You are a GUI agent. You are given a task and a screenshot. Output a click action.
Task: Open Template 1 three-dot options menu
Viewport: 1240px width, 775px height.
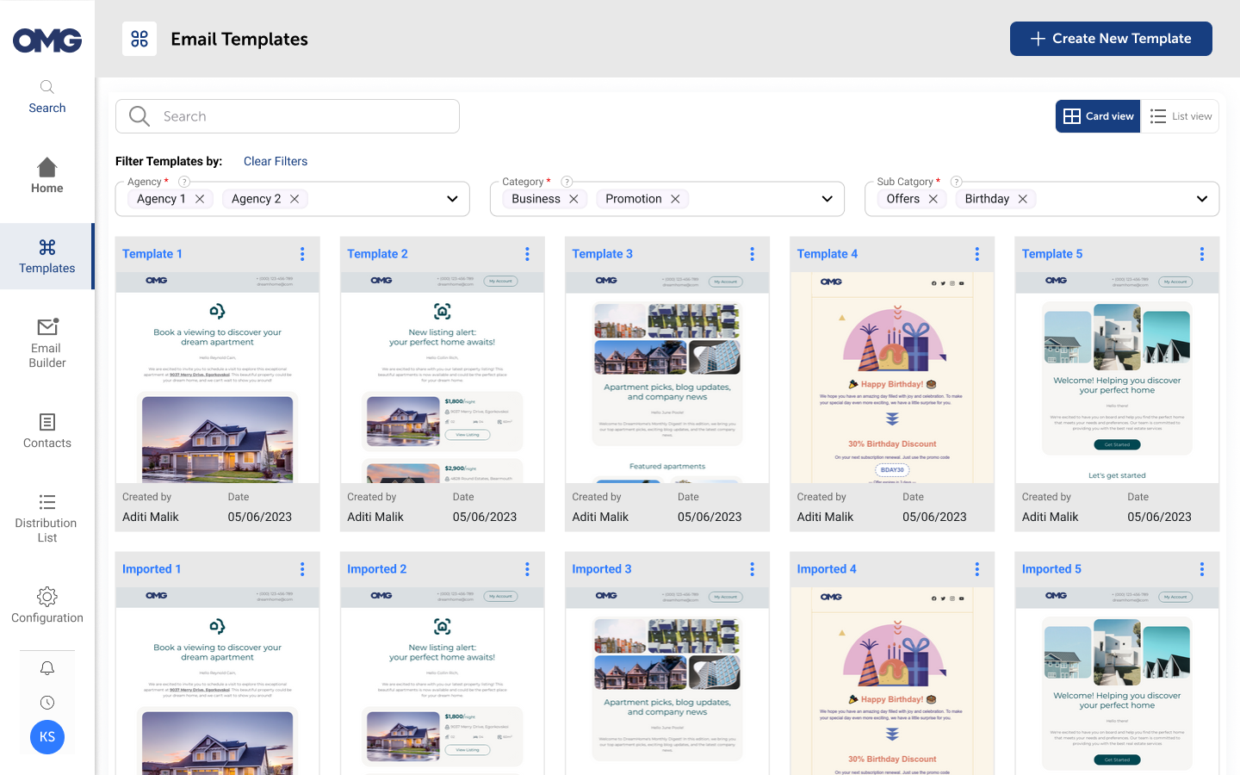click(302, 254)
